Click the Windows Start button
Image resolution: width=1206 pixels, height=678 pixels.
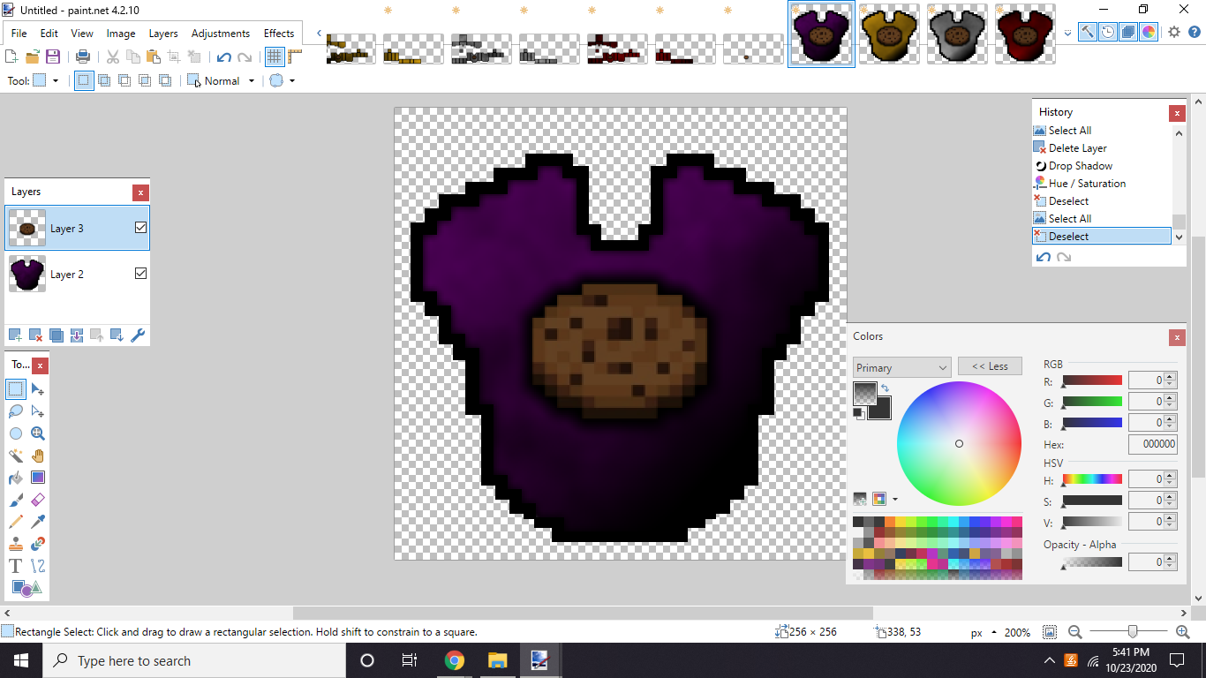click(x=20, y=660)
